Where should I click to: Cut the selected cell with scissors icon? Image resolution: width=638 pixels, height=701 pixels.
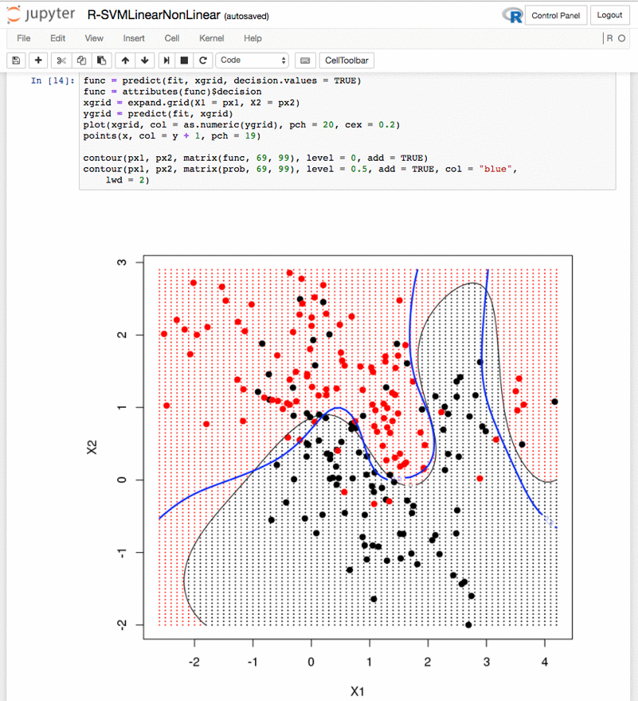click(61, 61)
